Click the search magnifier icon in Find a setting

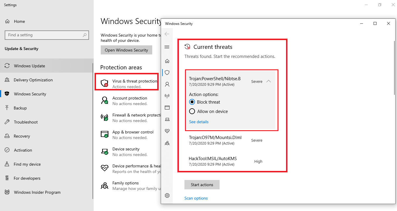click(x=85, y=35)
